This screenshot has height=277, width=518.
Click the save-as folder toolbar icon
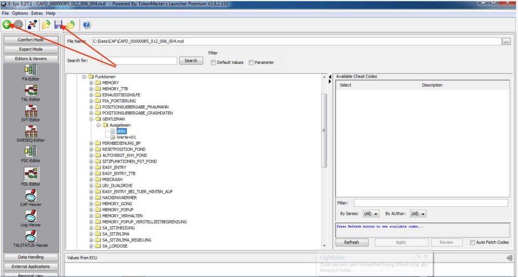coord(70,24)
